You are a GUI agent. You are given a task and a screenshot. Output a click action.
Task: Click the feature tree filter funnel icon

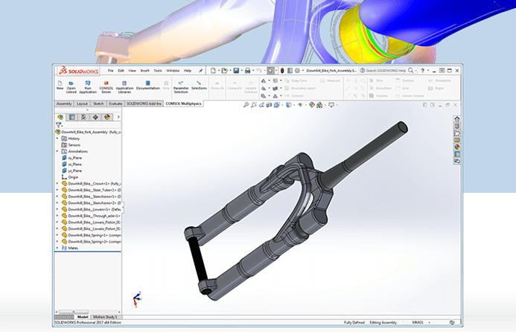pyautogui.click(x=58, y=125)
